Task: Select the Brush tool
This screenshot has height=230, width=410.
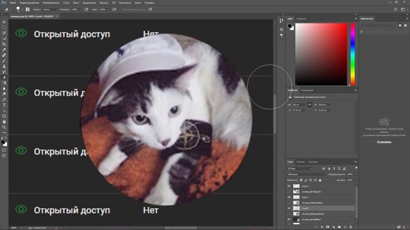Action: click(x=4, y=61)
